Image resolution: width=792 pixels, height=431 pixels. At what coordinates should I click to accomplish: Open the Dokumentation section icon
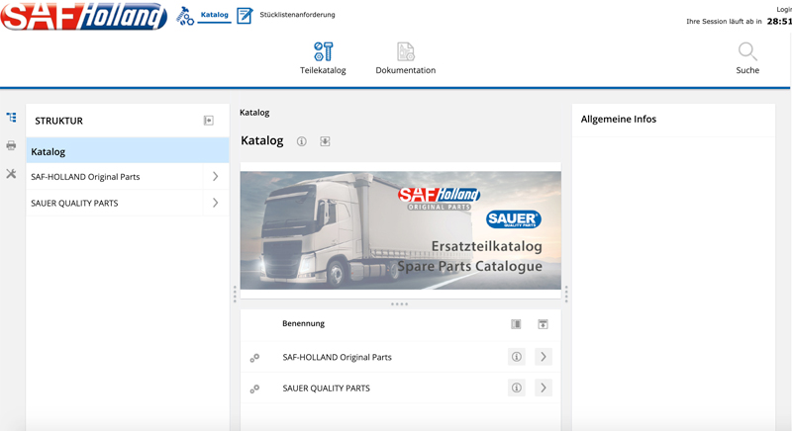click(405, 51)
